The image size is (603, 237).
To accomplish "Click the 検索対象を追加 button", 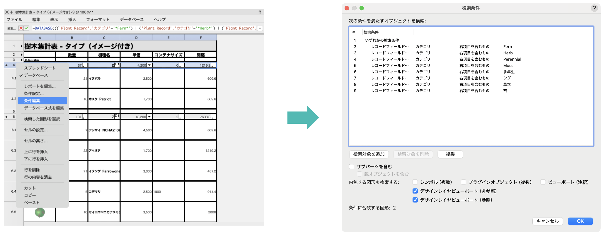I will click(x=369, y=154).
